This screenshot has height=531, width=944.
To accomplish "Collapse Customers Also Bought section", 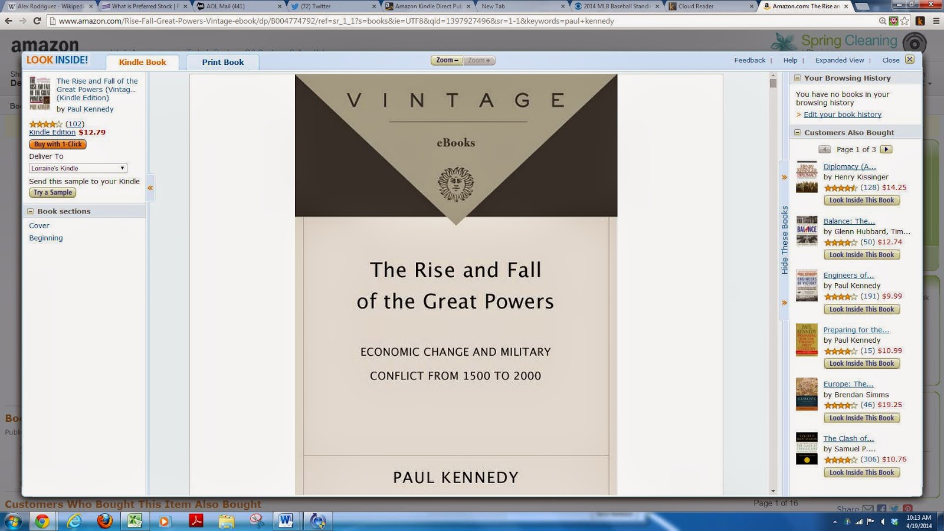I will tap(797, 133).
